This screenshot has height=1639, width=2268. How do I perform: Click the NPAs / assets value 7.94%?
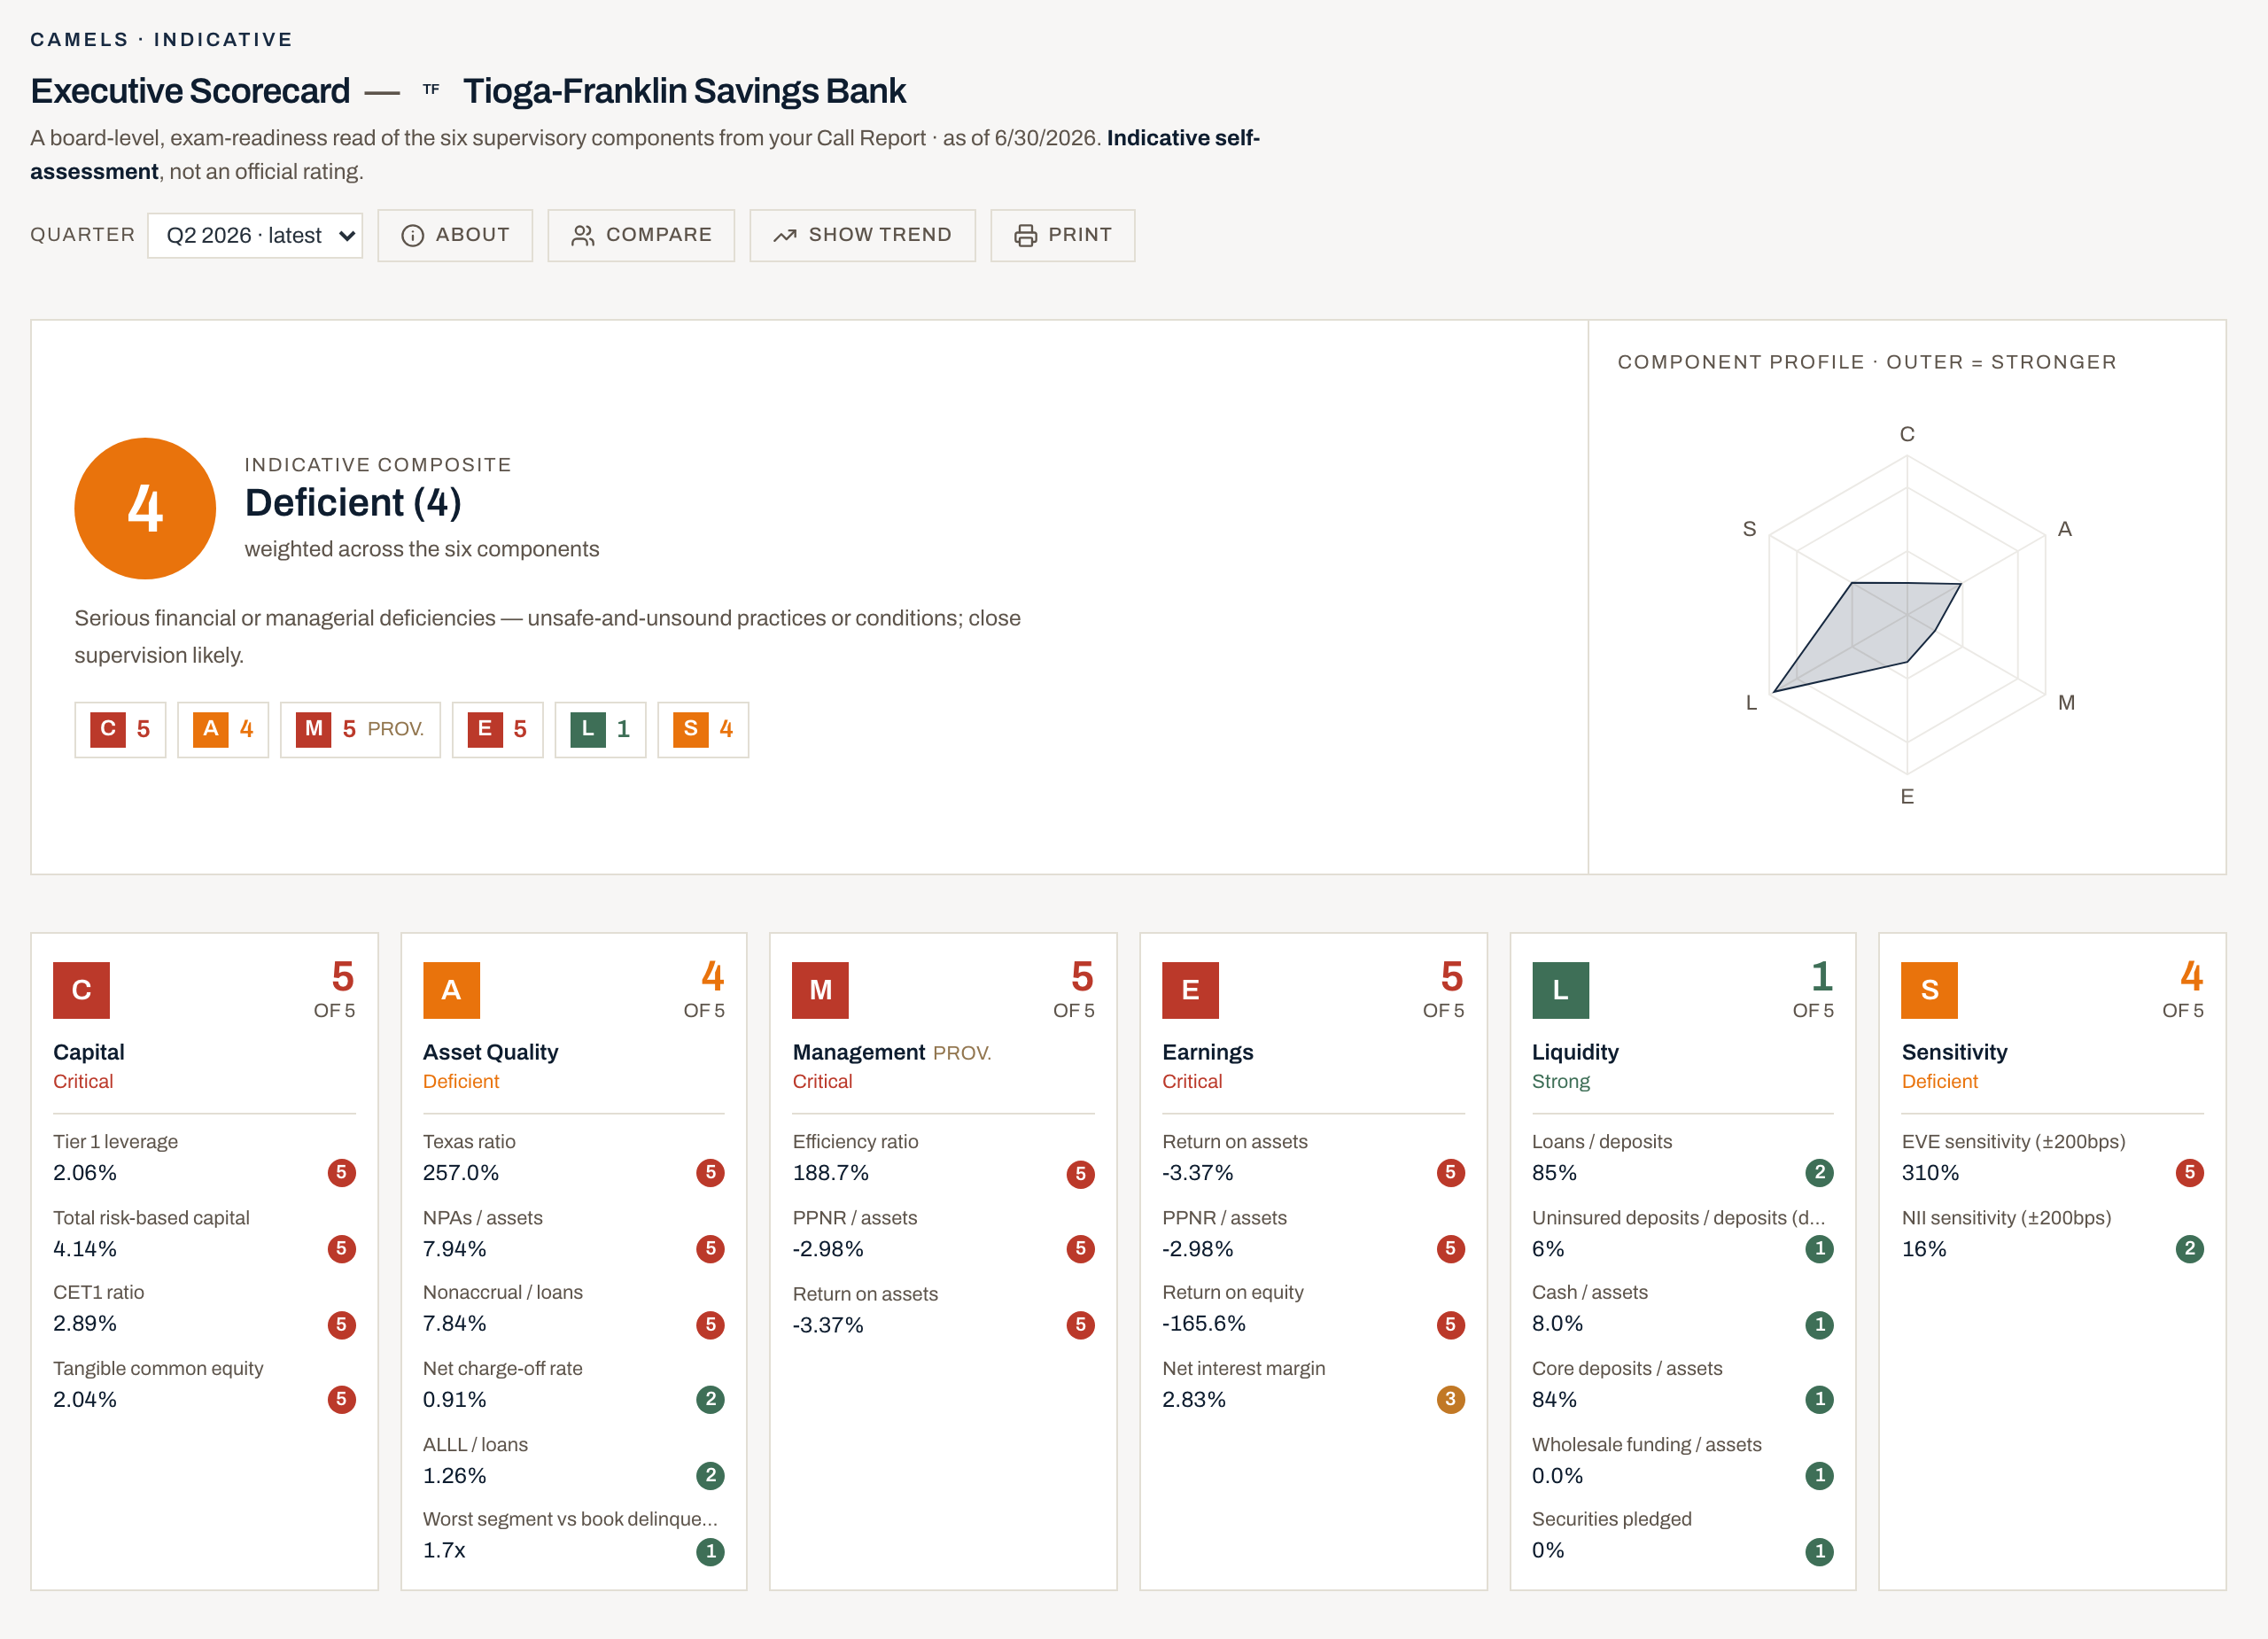click(x=454, y=1248)
